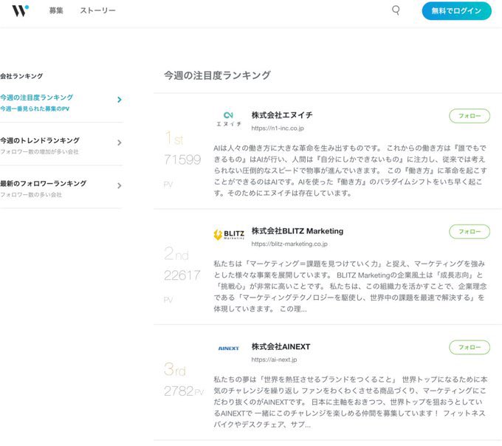Click the エヌイチ company logo
Image resolution: width=502 pixels, height=446 pixels.
pos(229,119)
